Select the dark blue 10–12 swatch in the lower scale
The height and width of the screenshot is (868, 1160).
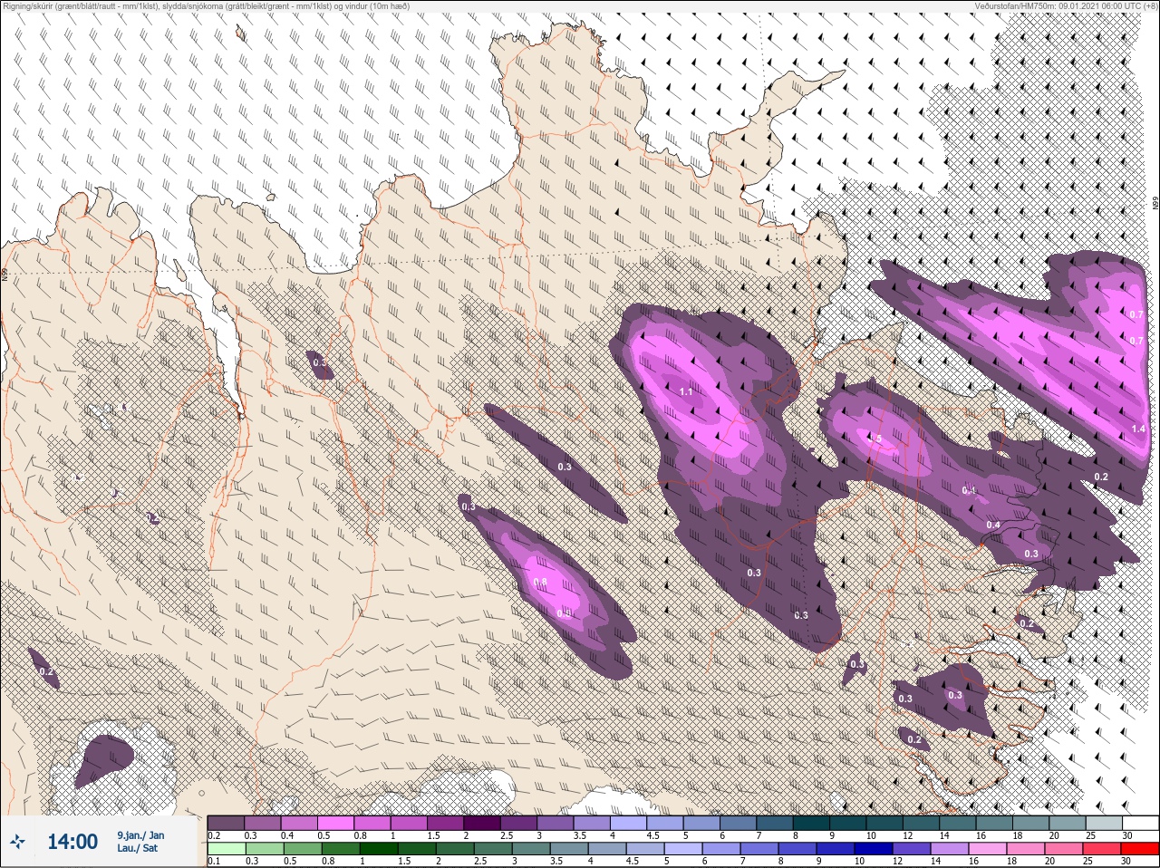pos(874,848)
